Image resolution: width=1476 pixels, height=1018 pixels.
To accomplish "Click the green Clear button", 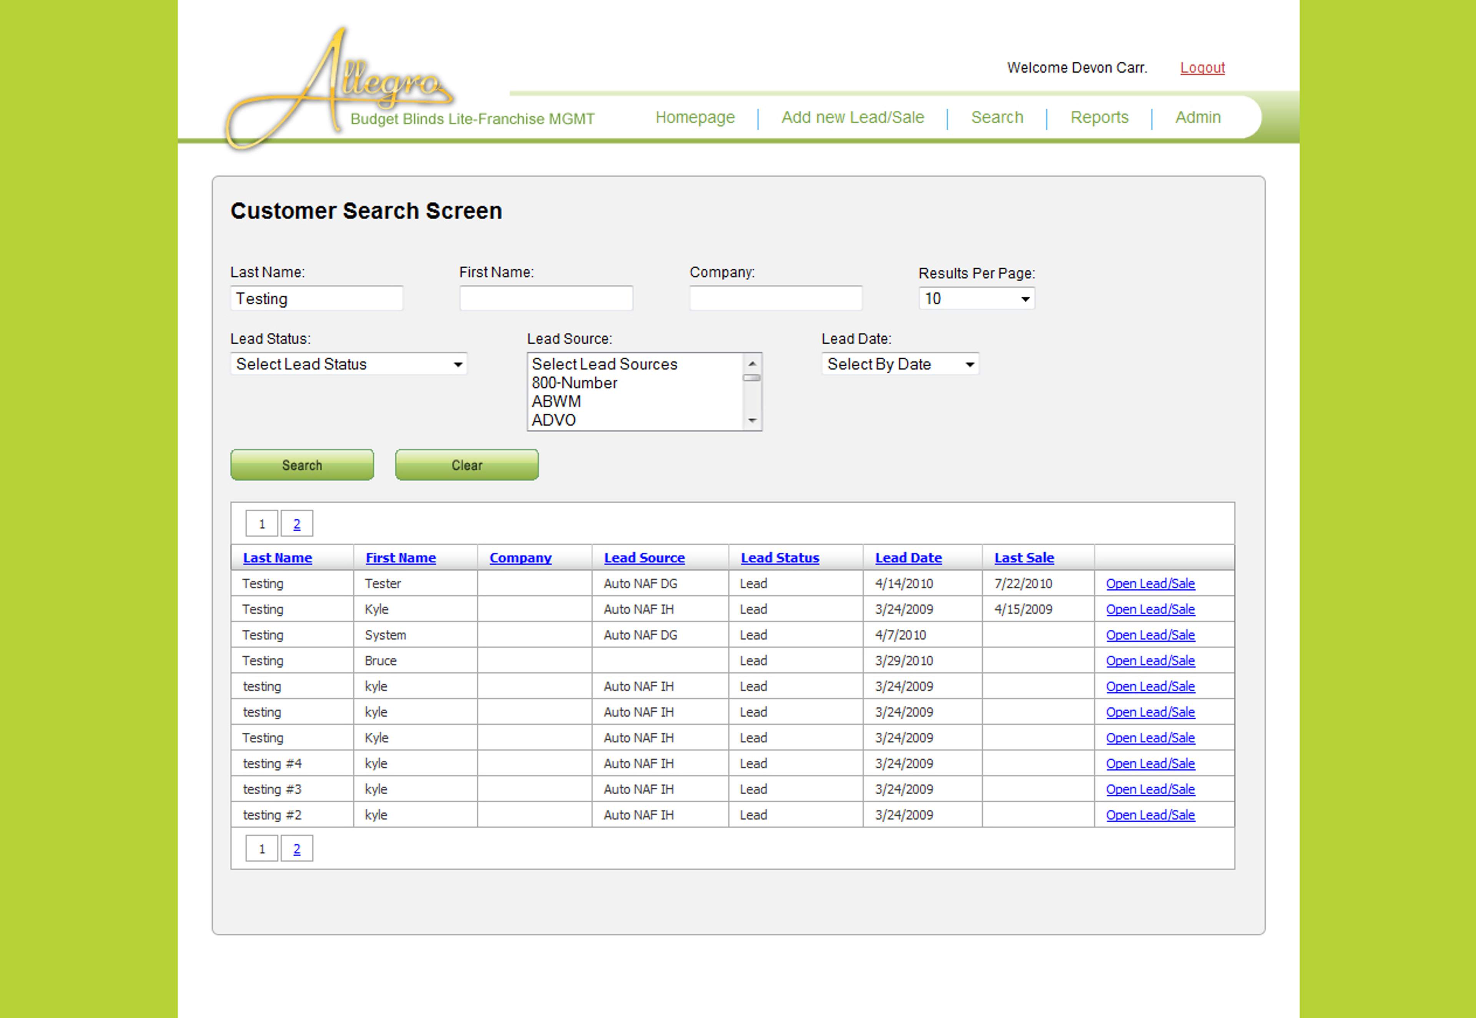I will (467, 465).
